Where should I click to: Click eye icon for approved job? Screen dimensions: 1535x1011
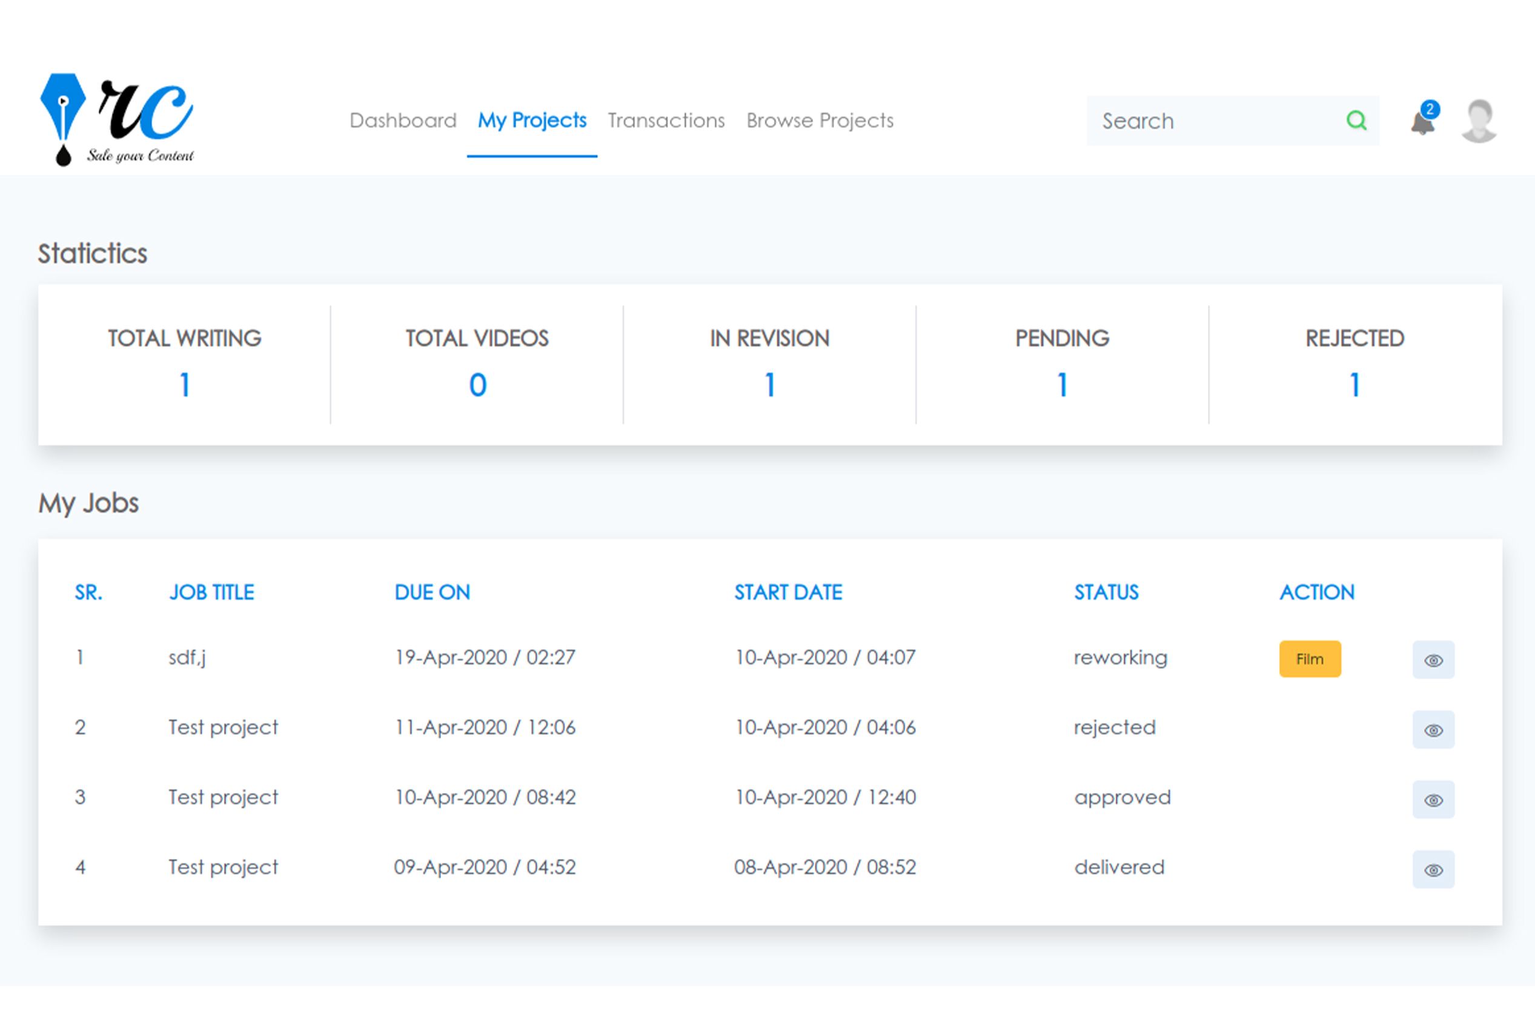pos(1433,800)
